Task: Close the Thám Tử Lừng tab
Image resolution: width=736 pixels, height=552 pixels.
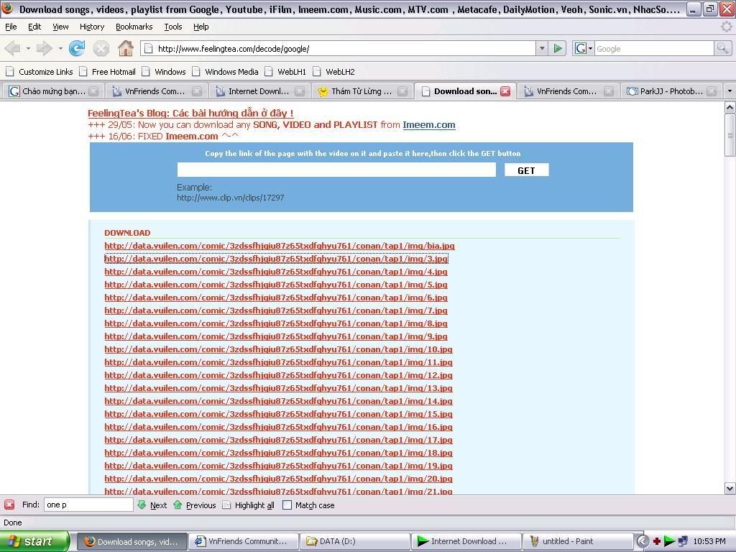Action: [402, 91]
